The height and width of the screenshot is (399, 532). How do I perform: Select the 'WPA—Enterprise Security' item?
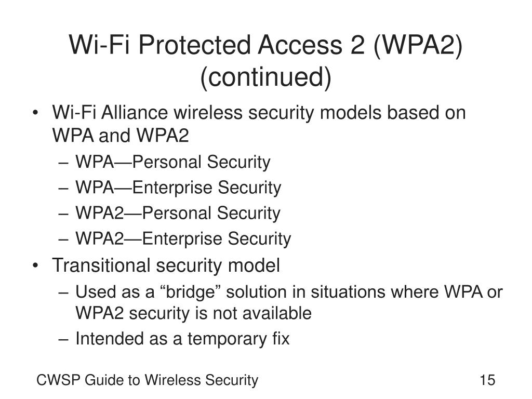(178, 188)
